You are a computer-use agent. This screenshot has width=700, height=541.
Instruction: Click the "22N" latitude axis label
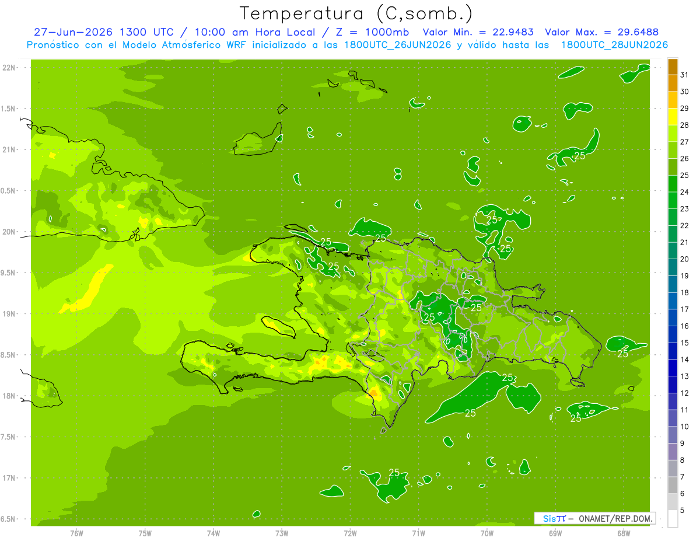(x=9, y=68)
